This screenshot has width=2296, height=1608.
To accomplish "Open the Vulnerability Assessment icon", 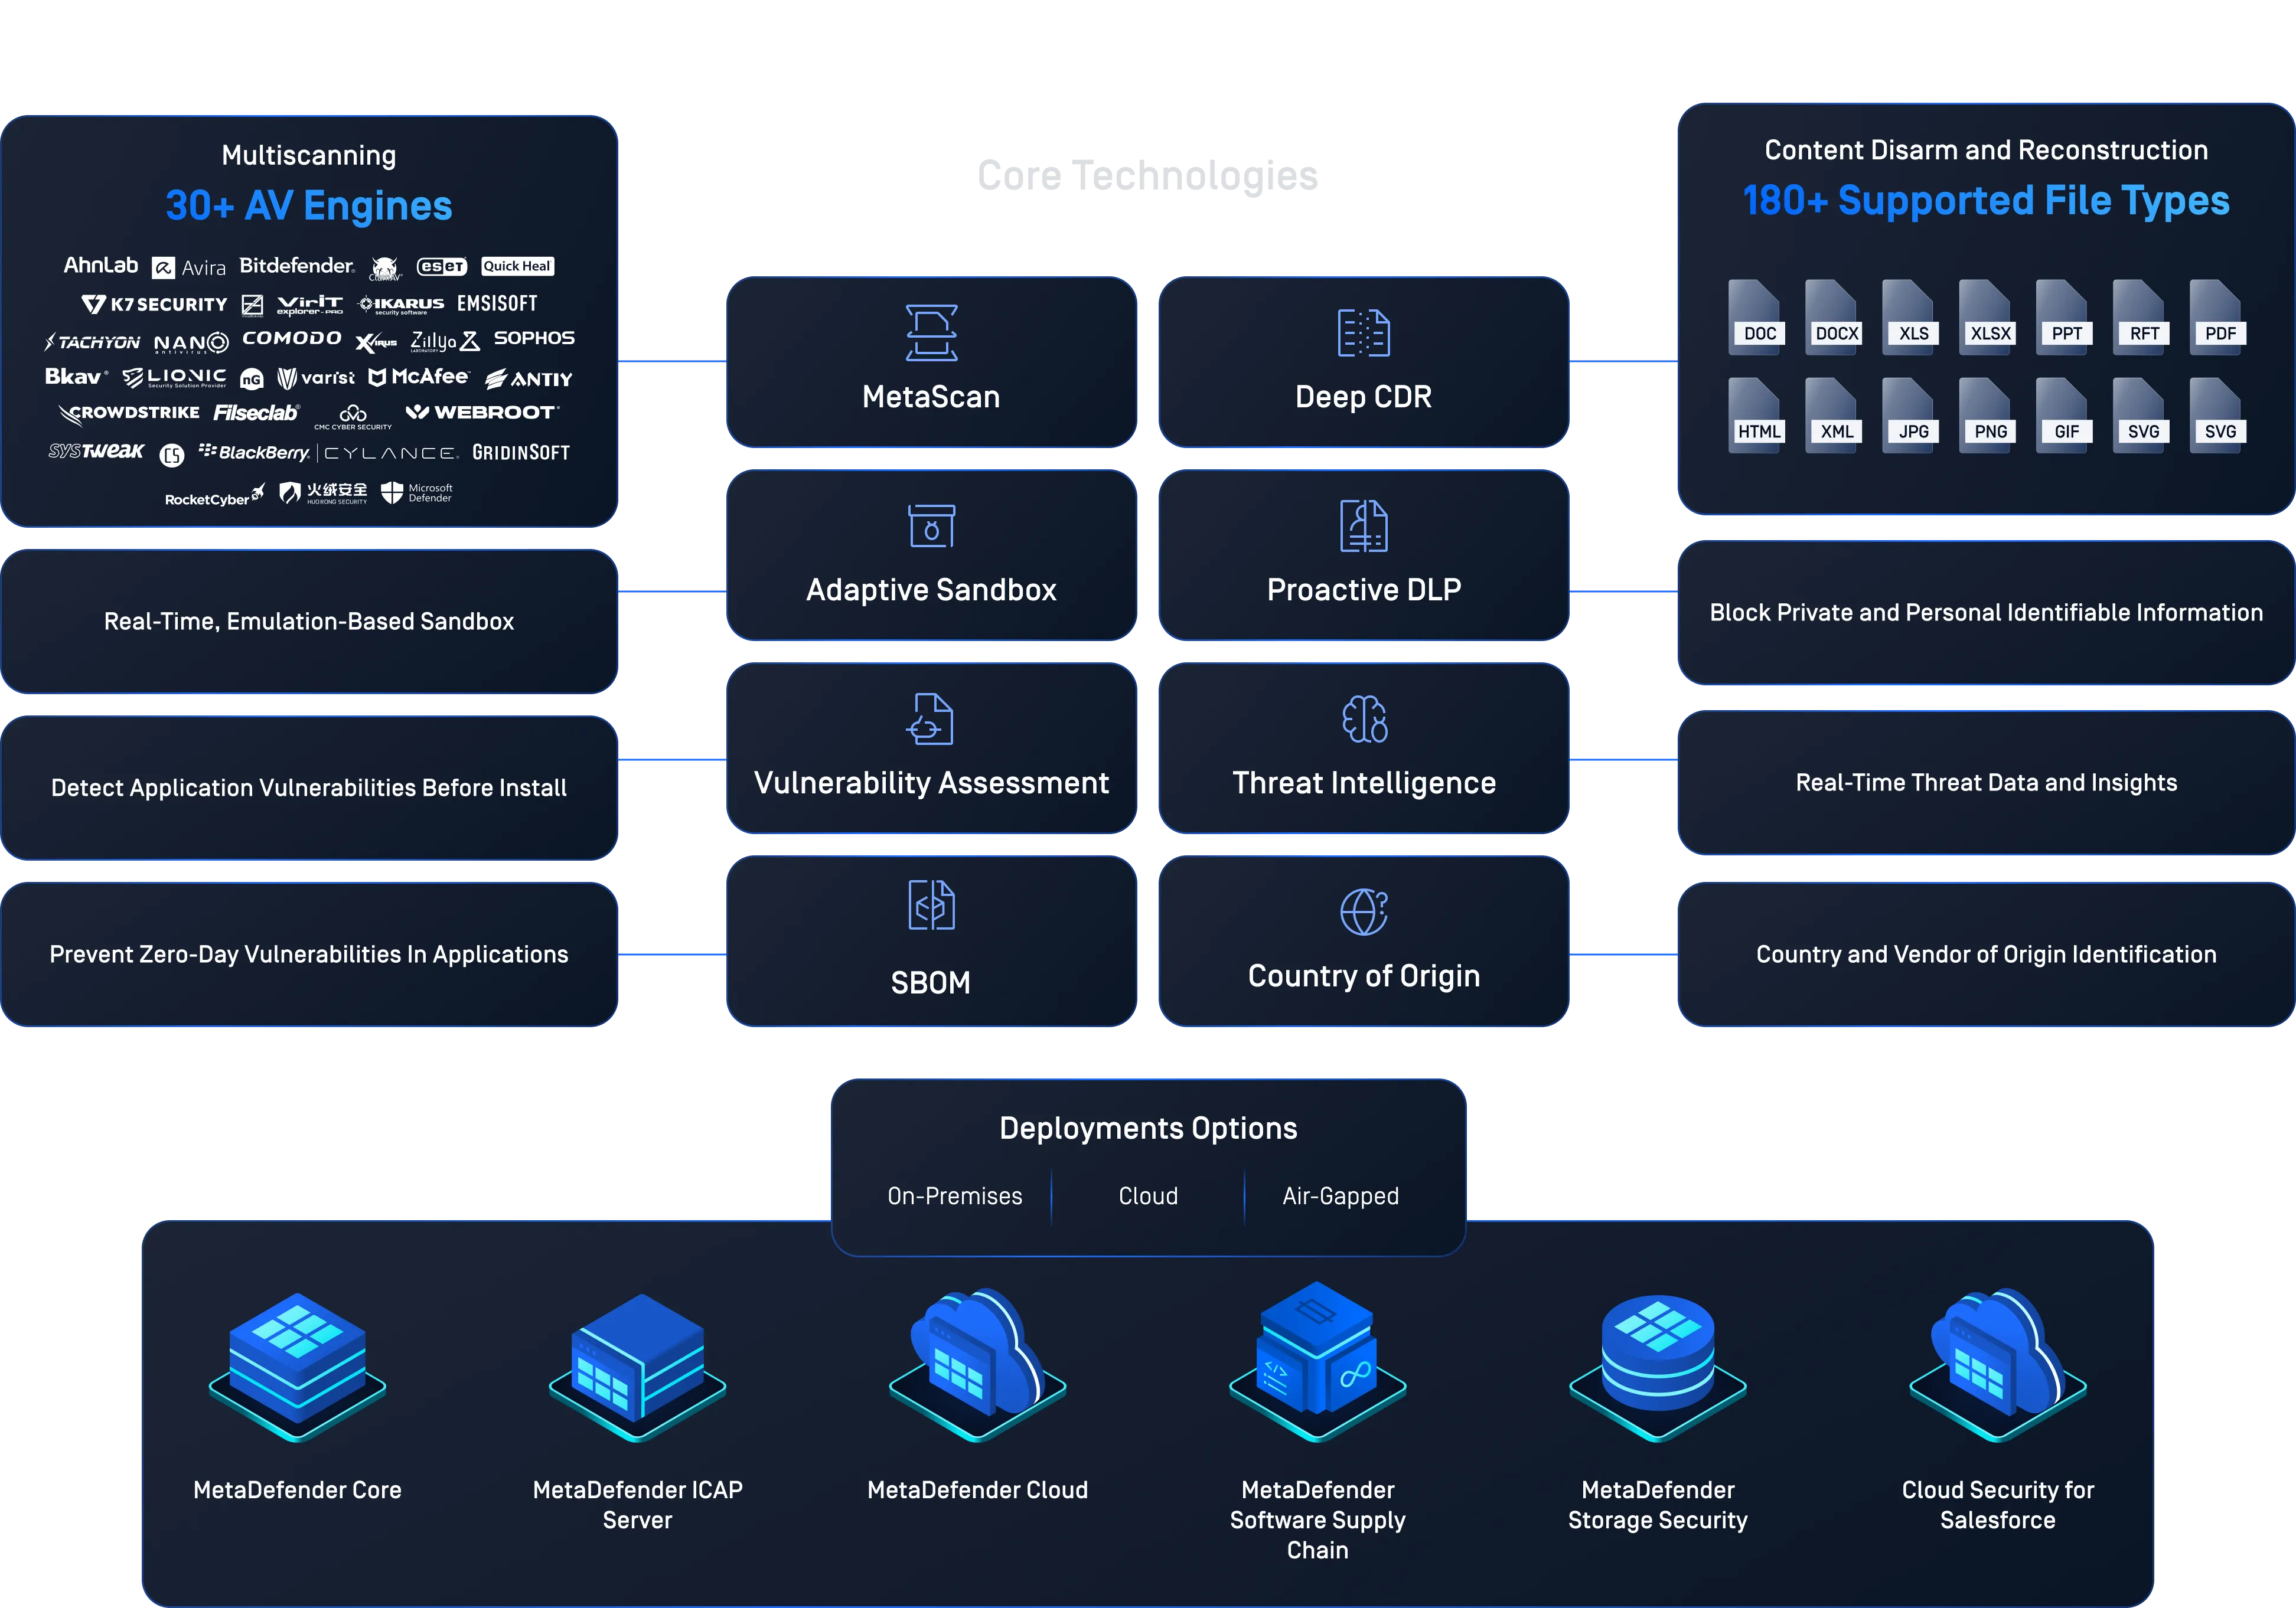I will point(930,718).
